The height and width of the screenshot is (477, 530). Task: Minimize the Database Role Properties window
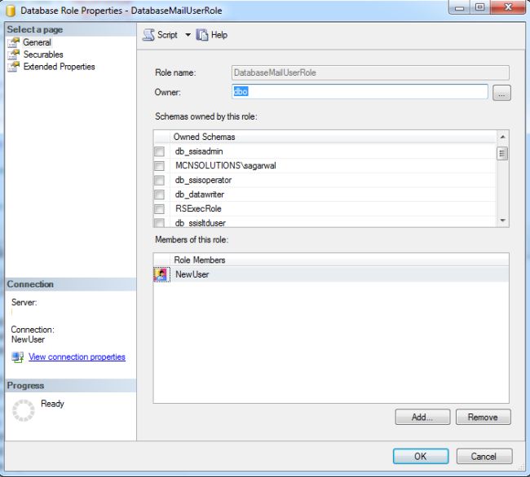pos(460,7)
